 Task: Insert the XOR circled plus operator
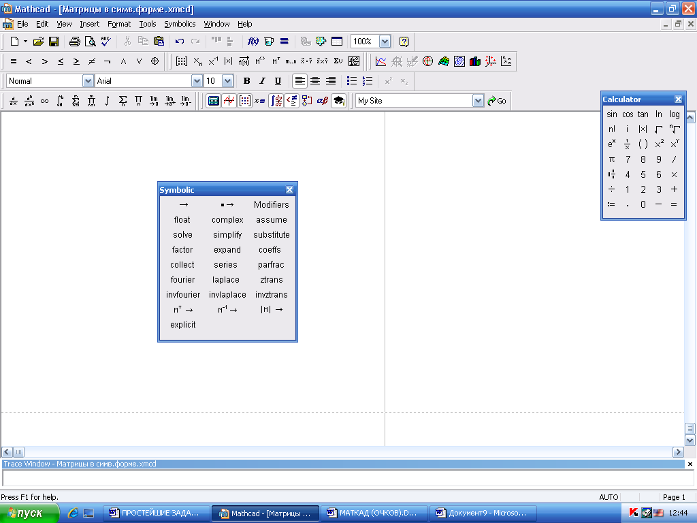pos(155,61)
